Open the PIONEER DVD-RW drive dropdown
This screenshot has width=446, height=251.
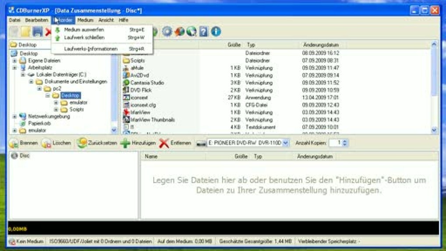pyautogui.click(x=286, y=143)
